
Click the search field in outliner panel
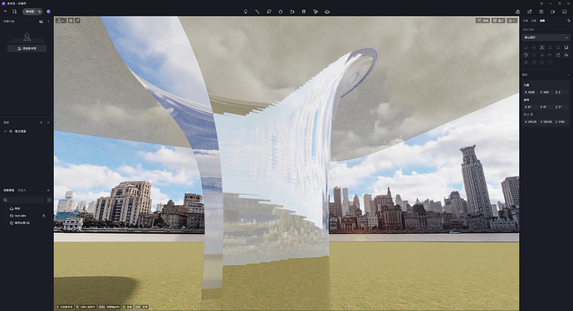click(23, 200)
